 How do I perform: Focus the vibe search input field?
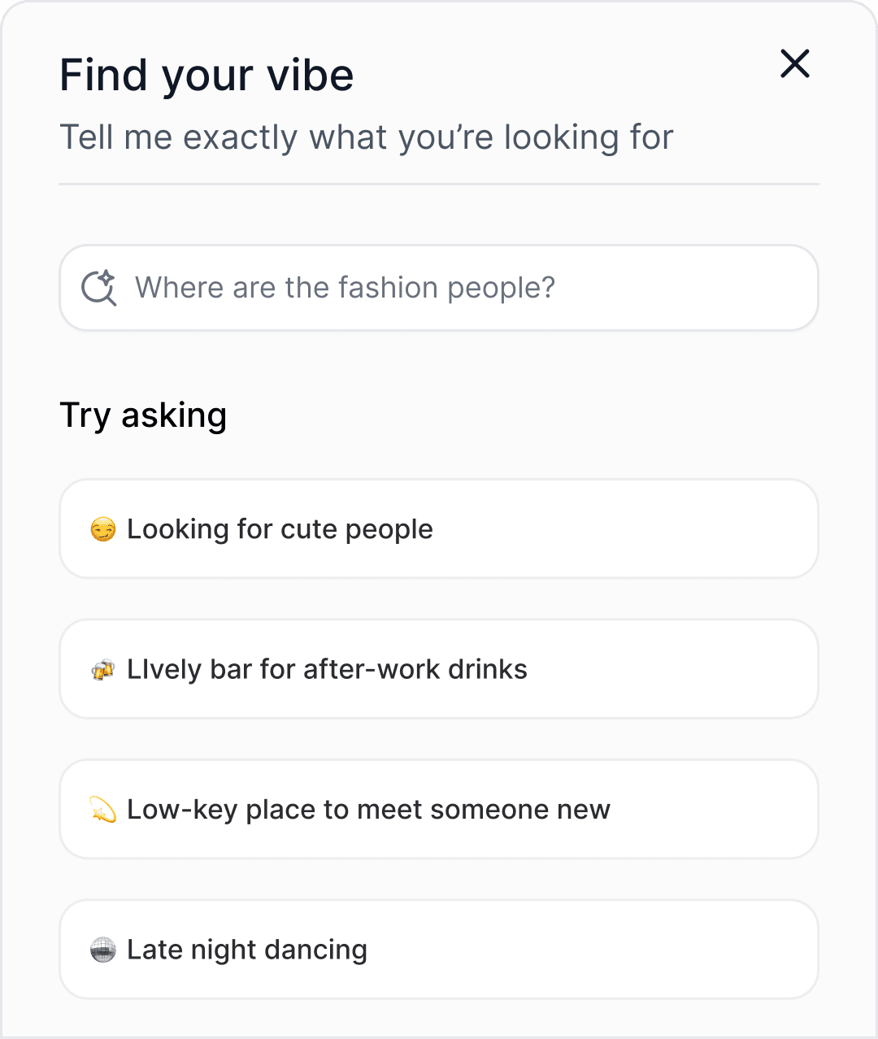(439, 288)
